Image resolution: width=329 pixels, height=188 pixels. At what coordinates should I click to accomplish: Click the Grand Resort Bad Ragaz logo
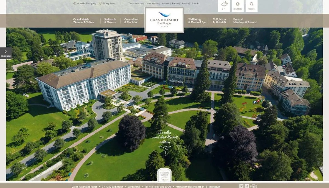[x=164, y=20]
